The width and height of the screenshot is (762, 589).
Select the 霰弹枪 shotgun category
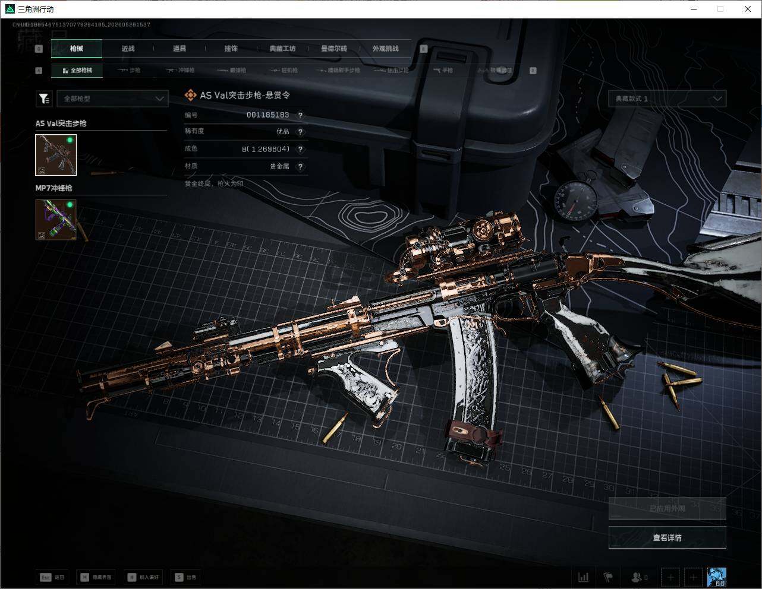click(x=232, y=70)
